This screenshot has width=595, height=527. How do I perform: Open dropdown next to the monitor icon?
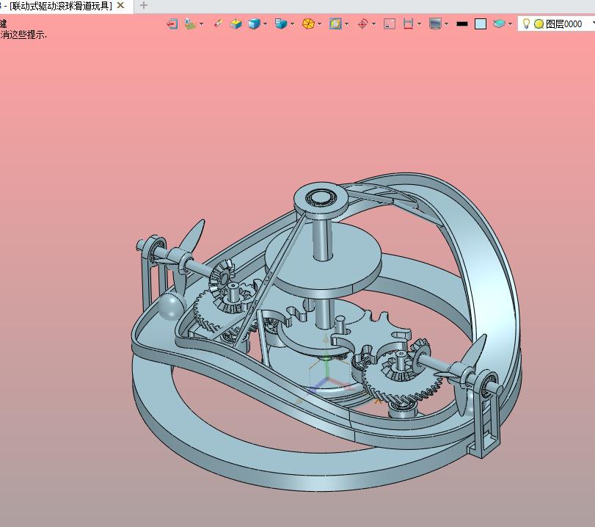coord(447,24)
